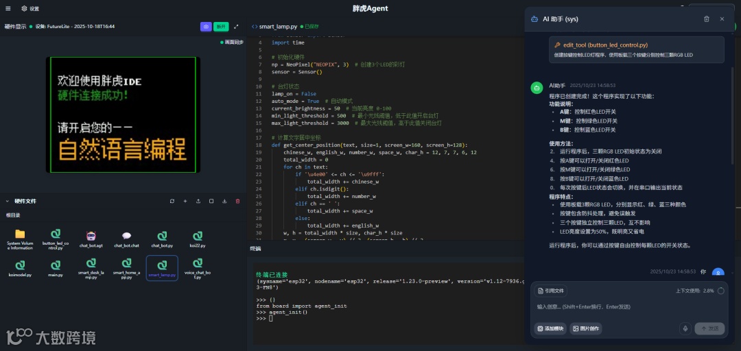Viewport: 741px width, 351px height.
Task: Select smart_home_app.py file
Action: coord(127,268)
